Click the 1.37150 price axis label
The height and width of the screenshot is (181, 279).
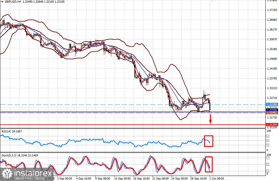coord(272,10)
